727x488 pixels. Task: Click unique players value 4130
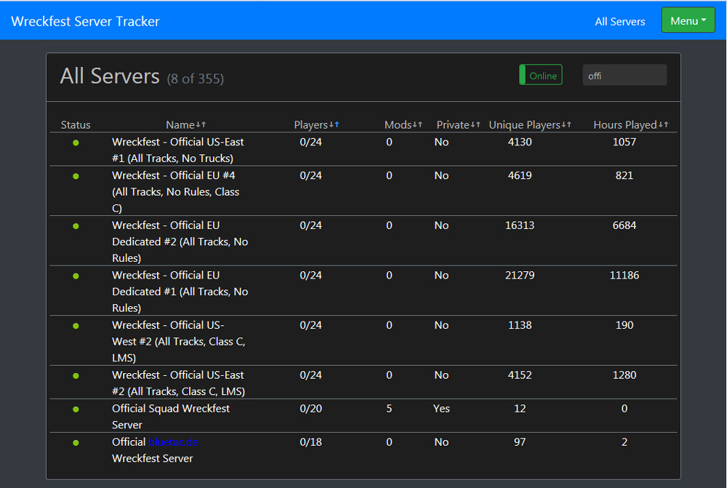point(520,142)
